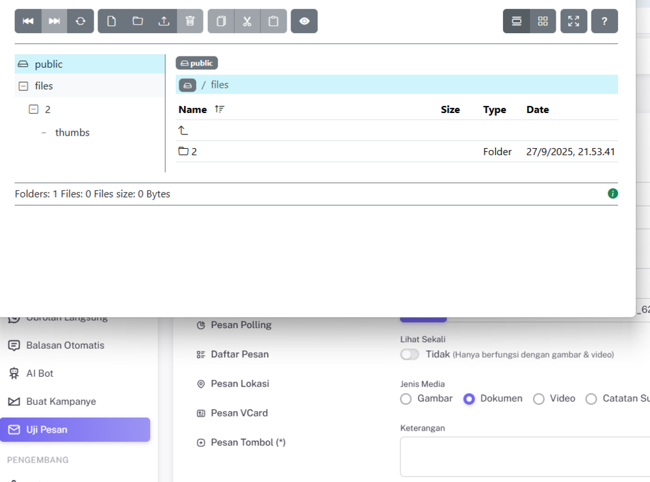The width and height of the screenshot is (650, 482).
Task: Enable the Lihat Sekali toggle switch
Action: pos(409,355)
